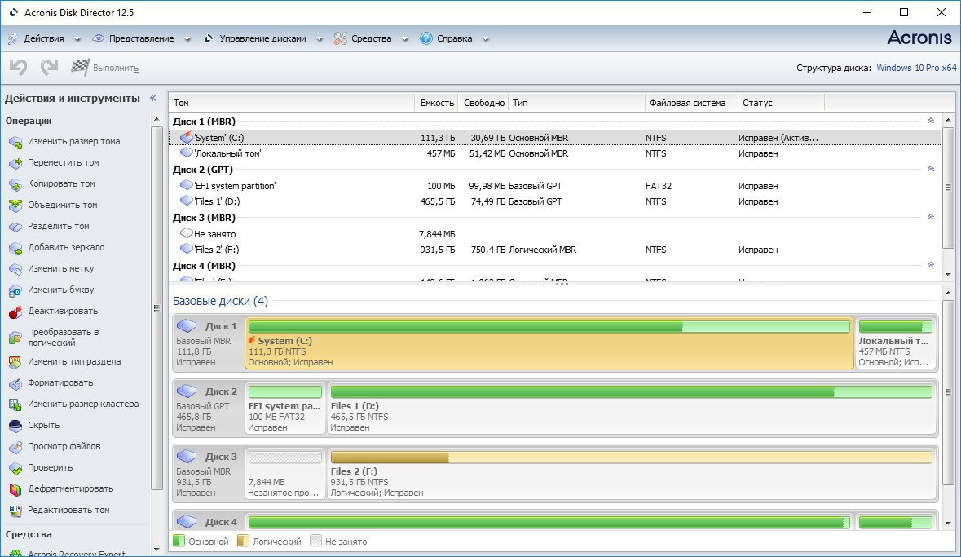This screenshot has width=961, height=557.
Task: Click the Форматировать icon
Action: click(15, 383)
